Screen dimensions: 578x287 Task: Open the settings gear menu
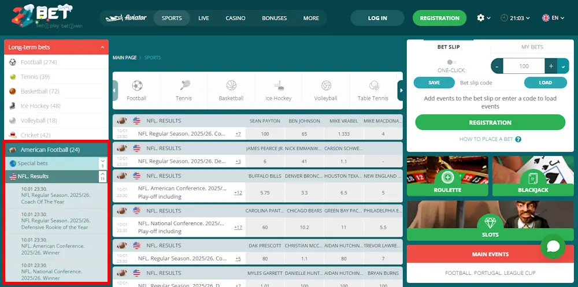tap(484, 18)
